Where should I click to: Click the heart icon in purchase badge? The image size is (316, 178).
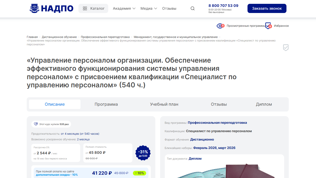(36, 124)
